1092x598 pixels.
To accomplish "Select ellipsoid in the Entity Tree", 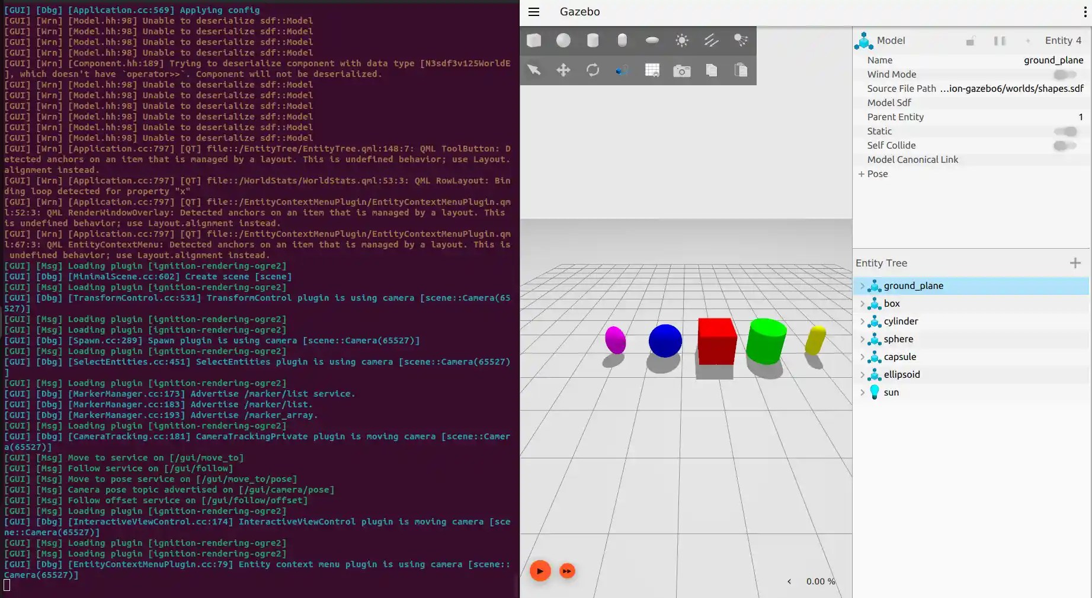I will coord(971,375).
